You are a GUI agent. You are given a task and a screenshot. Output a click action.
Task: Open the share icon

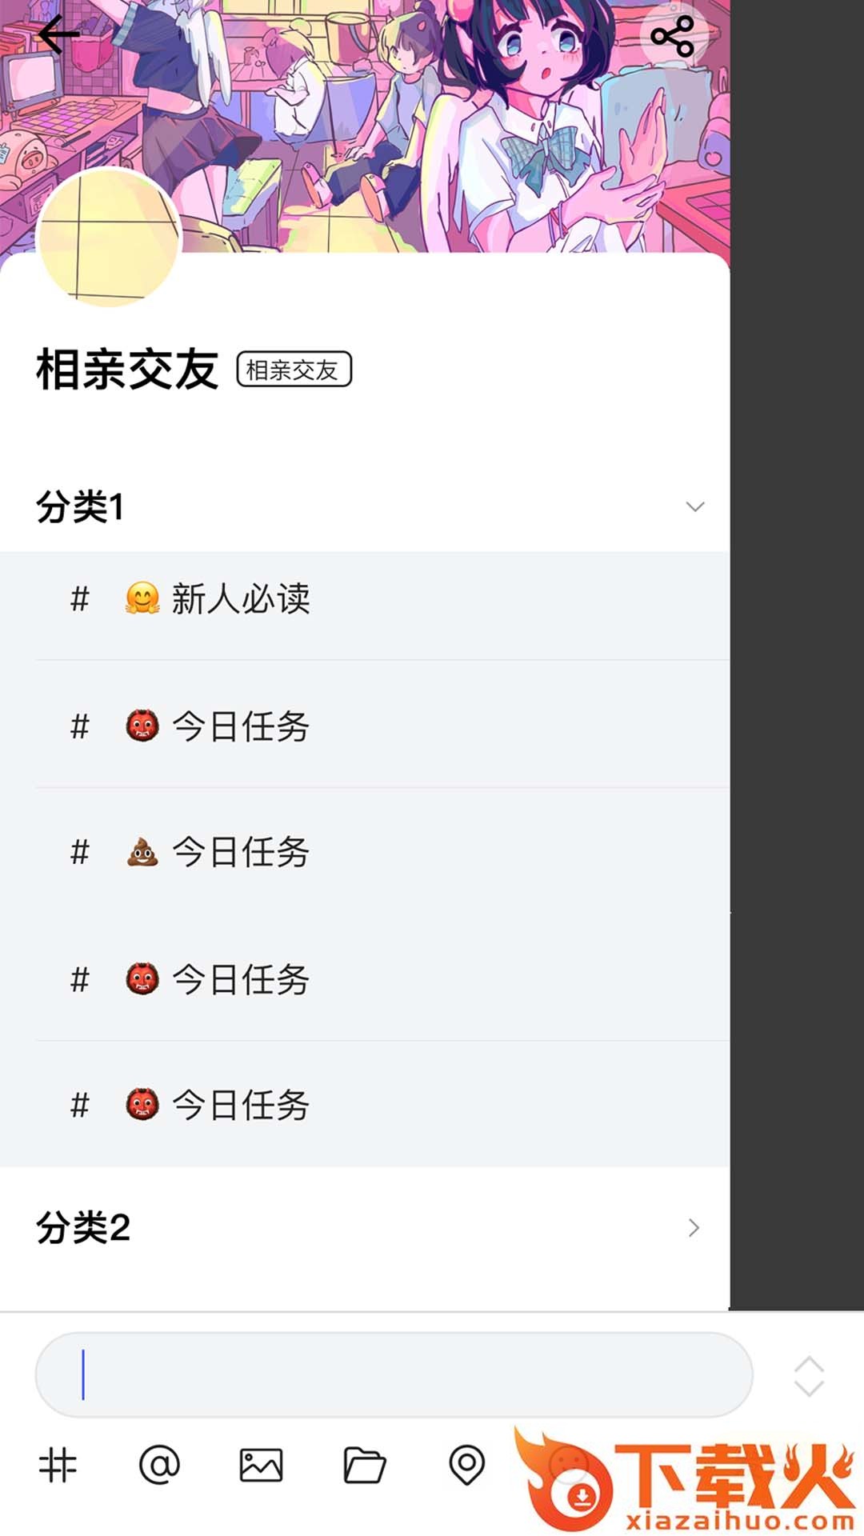[x=672, y=36]
